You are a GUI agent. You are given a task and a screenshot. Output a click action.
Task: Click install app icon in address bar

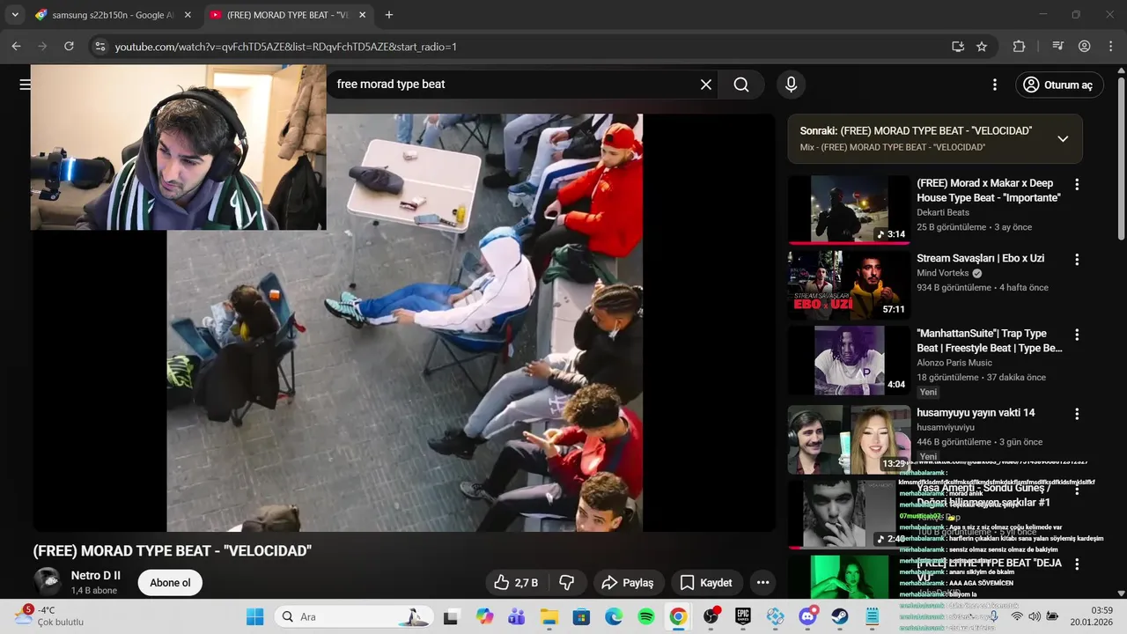(958, 47)
